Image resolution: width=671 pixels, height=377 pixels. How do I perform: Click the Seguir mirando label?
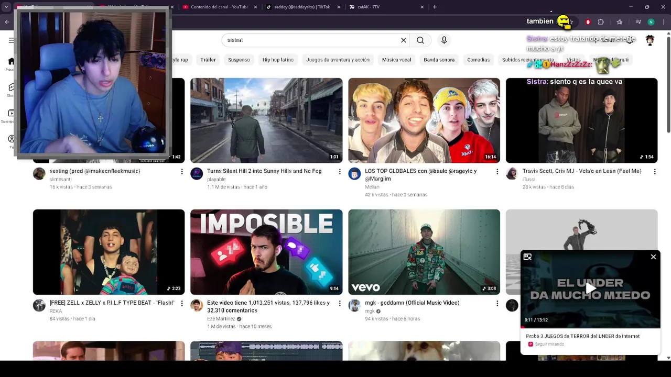[549, 345]
